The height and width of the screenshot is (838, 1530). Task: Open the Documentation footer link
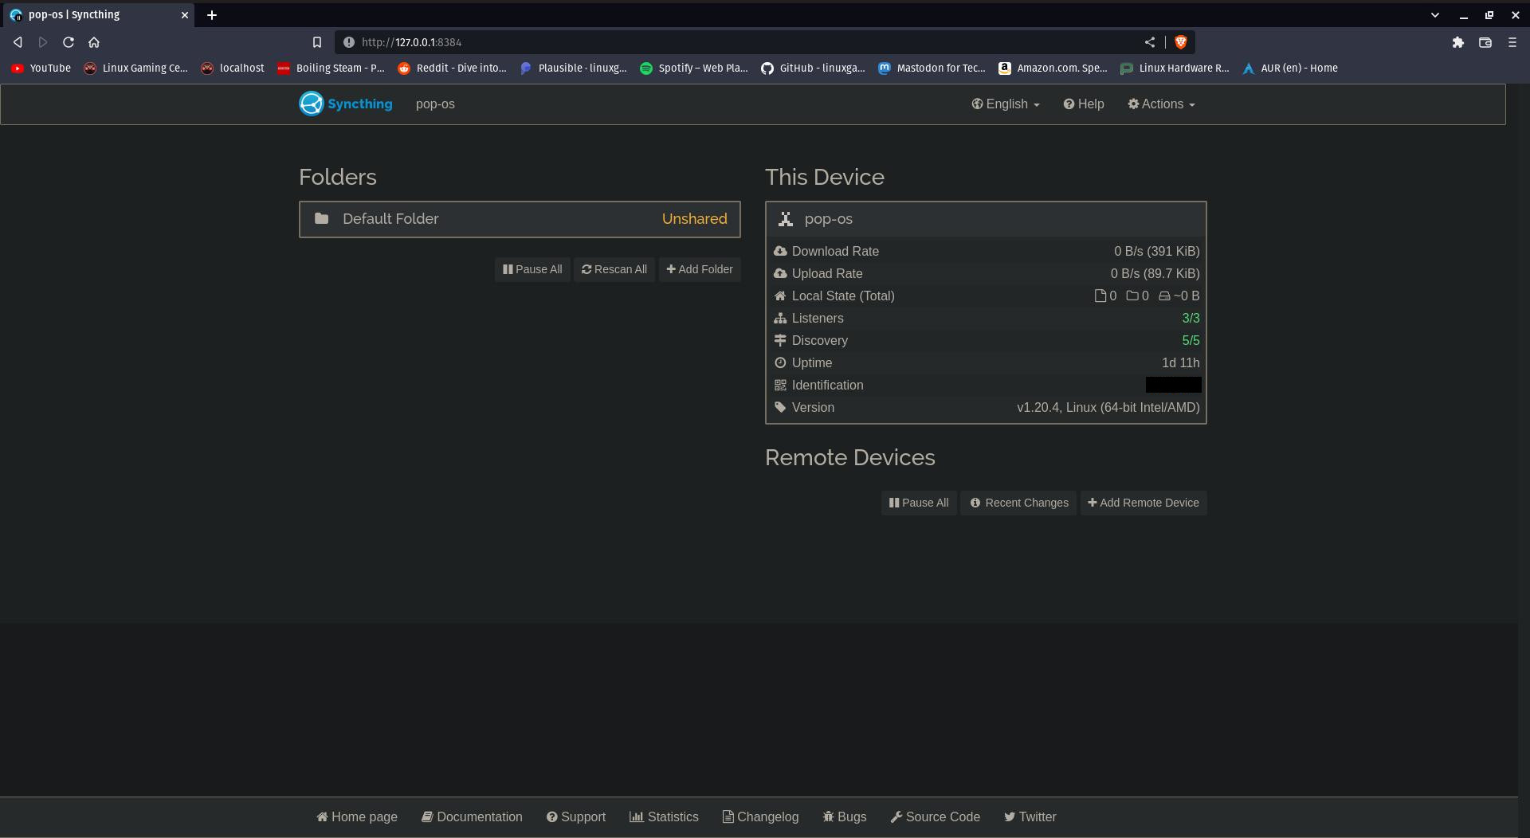472,816
